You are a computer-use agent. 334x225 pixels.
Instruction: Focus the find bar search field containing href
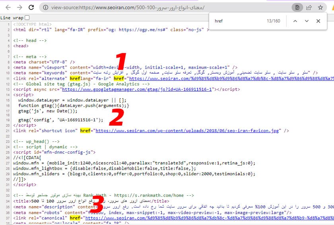(x=239, y=21)
